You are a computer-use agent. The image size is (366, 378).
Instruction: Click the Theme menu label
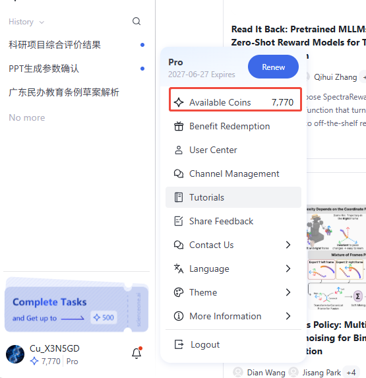pos(203,292)
